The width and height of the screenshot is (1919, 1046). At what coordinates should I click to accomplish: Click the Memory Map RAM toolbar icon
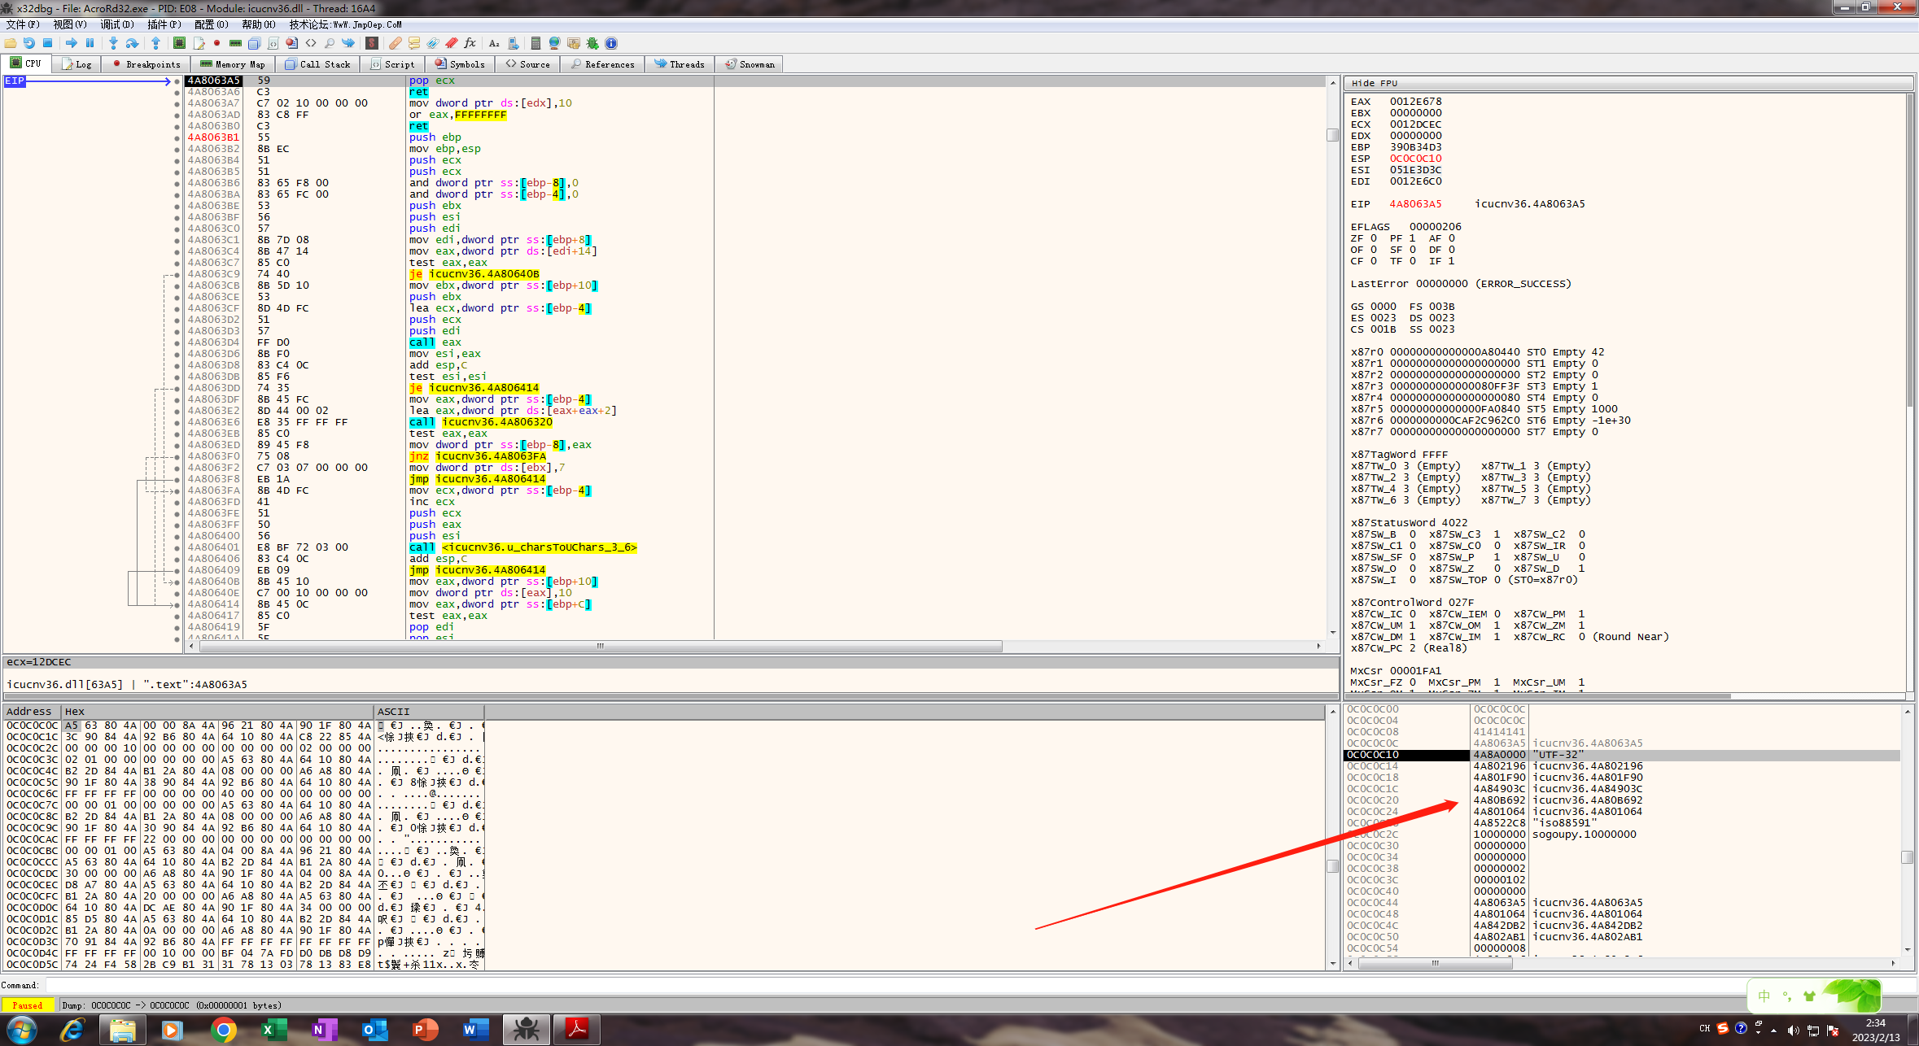(235, 43)
